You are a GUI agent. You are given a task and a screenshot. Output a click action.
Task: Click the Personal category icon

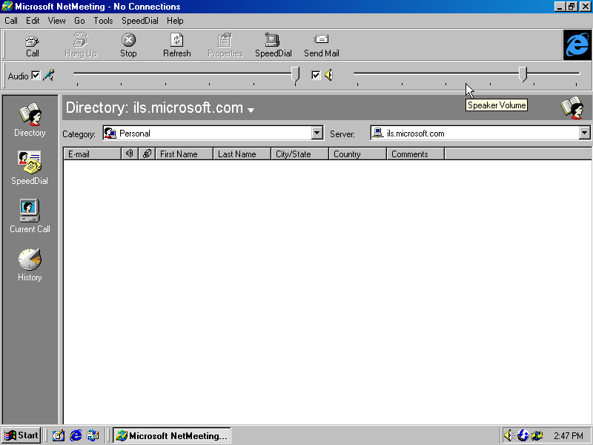click(x=110, y=133)
